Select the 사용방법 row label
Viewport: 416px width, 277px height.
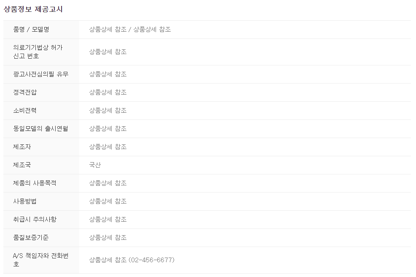coord(25,201)
